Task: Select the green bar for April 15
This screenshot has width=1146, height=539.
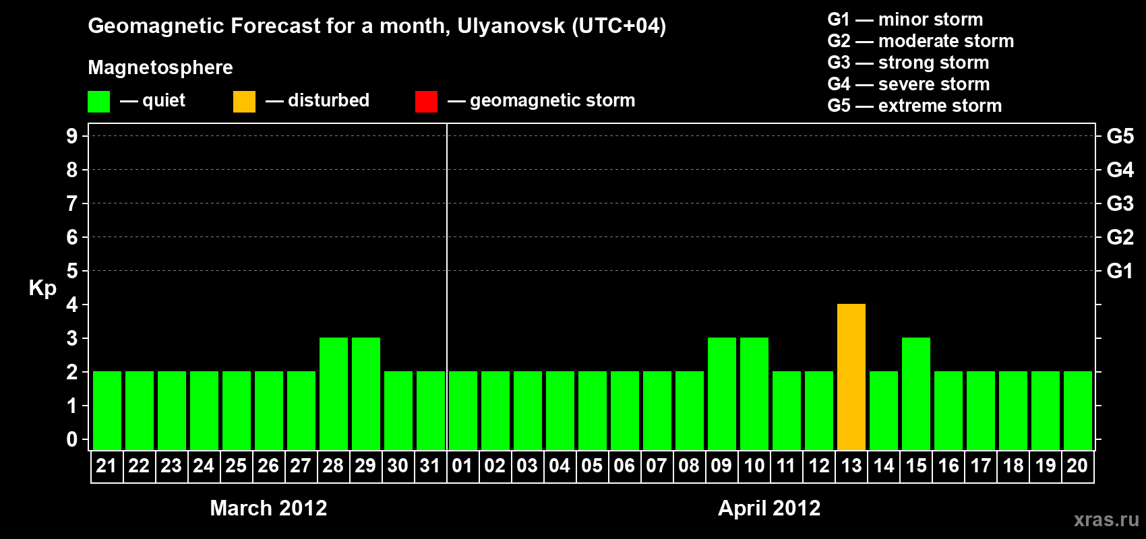Action: (916, 394)
